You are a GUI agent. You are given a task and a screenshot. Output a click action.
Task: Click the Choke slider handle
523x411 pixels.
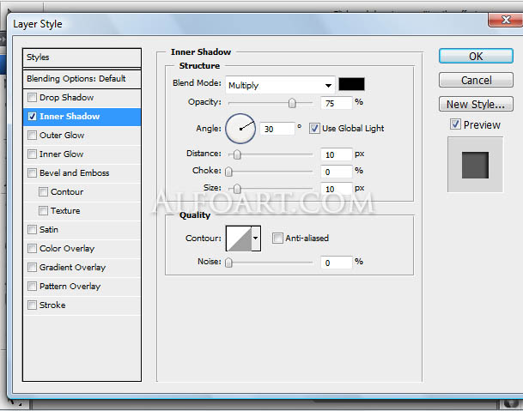pyautogui.click(x=228, y=172)
